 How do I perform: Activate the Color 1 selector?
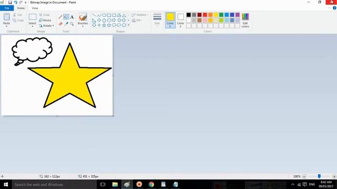pos(170,20)
